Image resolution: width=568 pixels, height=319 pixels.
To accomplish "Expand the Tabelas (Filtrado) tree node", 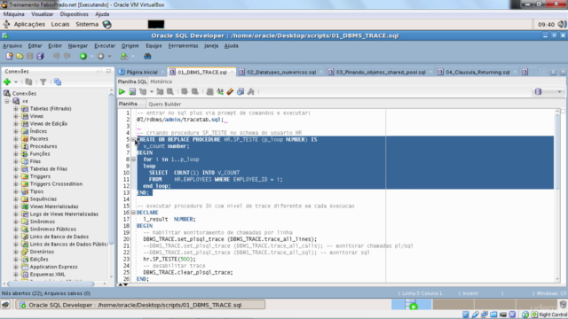I will tap(16, 108).
